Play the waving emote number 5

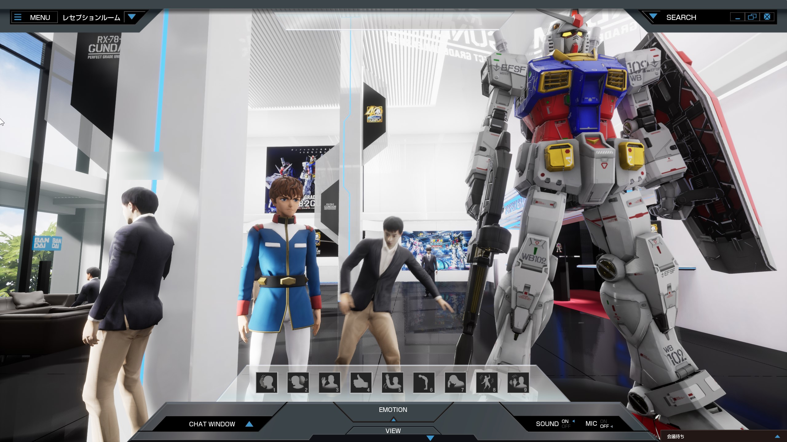[392, 383]
